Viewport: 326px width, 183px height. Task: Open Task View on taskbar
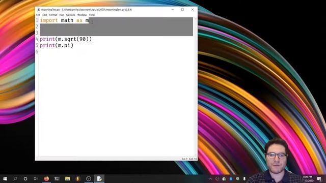pos(36,178)
